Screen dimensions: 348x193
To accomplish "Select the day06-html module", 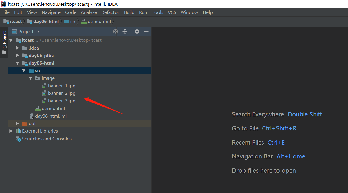I will (79, 63).
